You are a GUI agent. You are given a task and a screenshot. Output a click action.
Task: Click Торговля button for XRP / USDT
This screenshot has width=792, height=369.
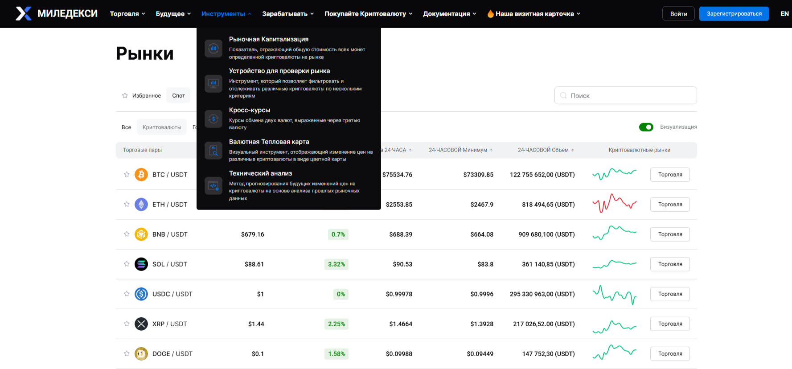670,324
